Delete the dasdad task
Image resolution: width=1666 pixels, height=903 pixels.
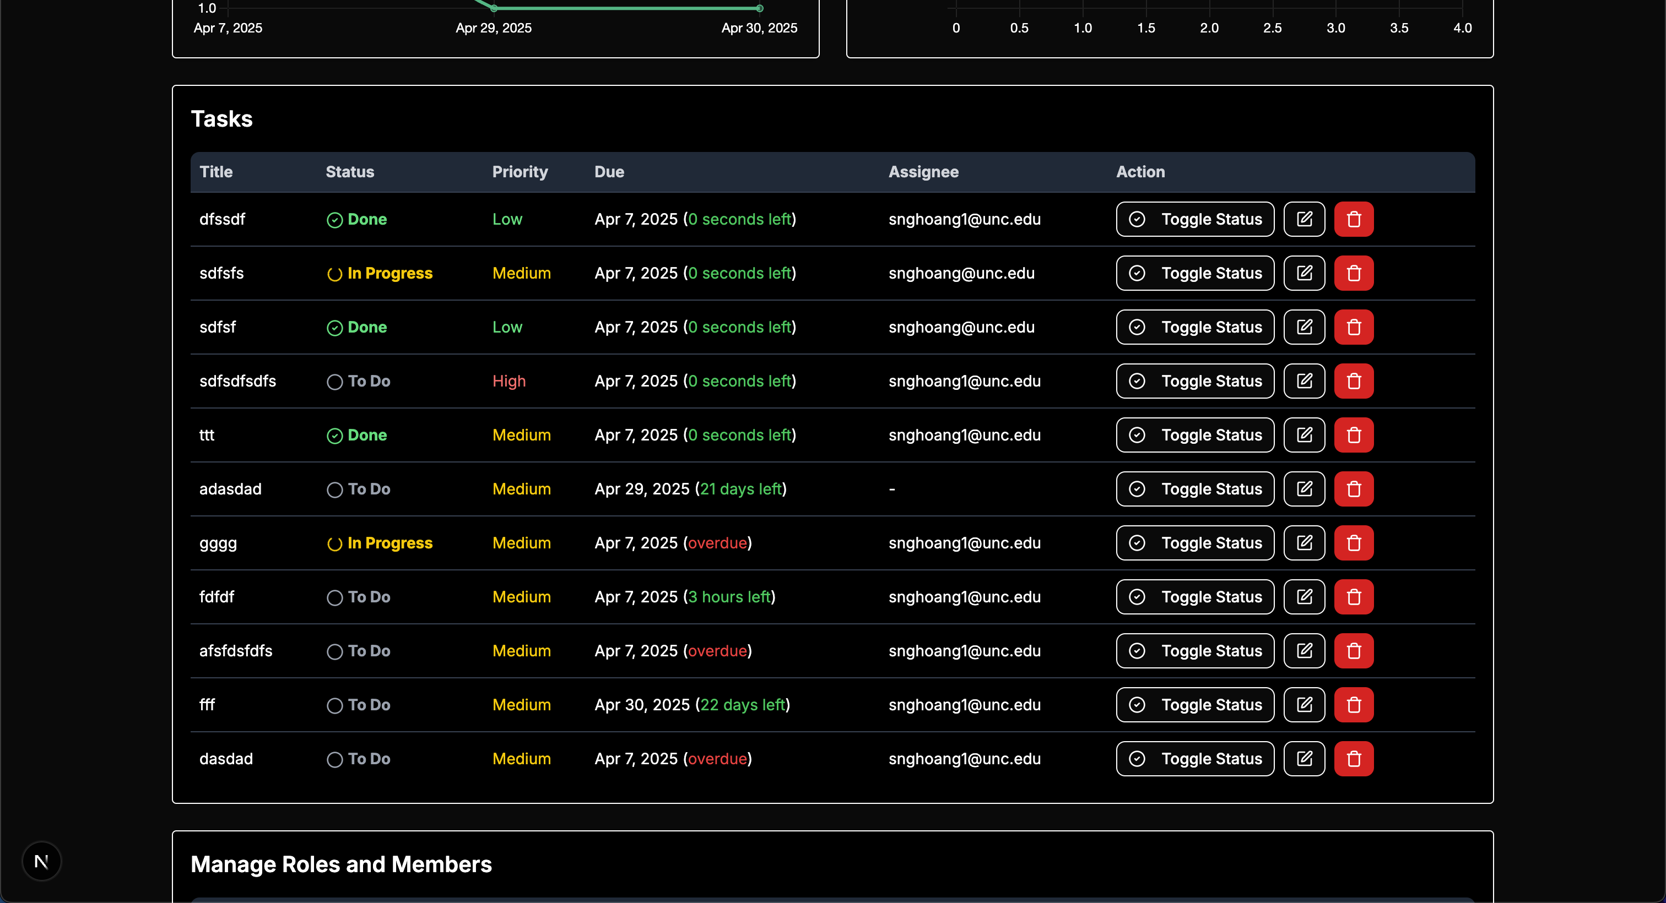pos(1354,759)
